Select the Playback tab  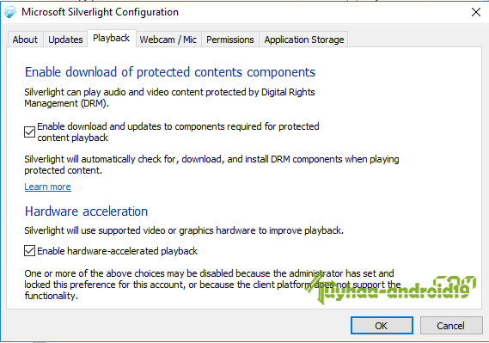coord(112,38)
